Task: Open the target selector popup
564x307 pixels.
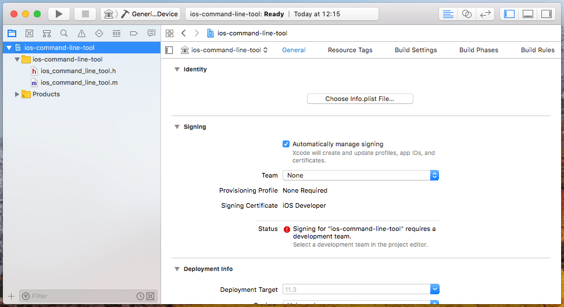Action: tap(225, 50)
